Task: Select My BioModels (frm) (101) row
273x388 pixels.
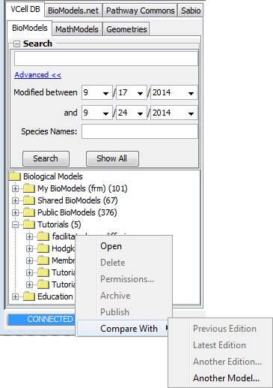Action: pos(82,188)
